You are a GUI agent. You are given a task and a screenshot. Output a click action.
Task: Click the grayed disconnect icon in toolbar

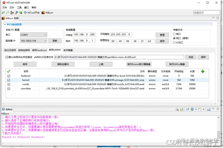pyautogui.click(x=8, y=13)
